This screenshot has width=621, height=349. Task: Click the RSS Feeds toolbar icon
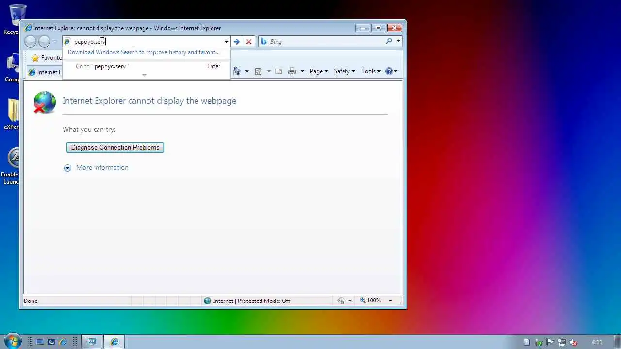click(x=258, y=71)
